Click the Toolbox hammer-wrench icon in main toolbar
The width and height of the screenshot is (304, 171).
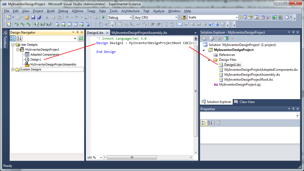coord(268,17)
